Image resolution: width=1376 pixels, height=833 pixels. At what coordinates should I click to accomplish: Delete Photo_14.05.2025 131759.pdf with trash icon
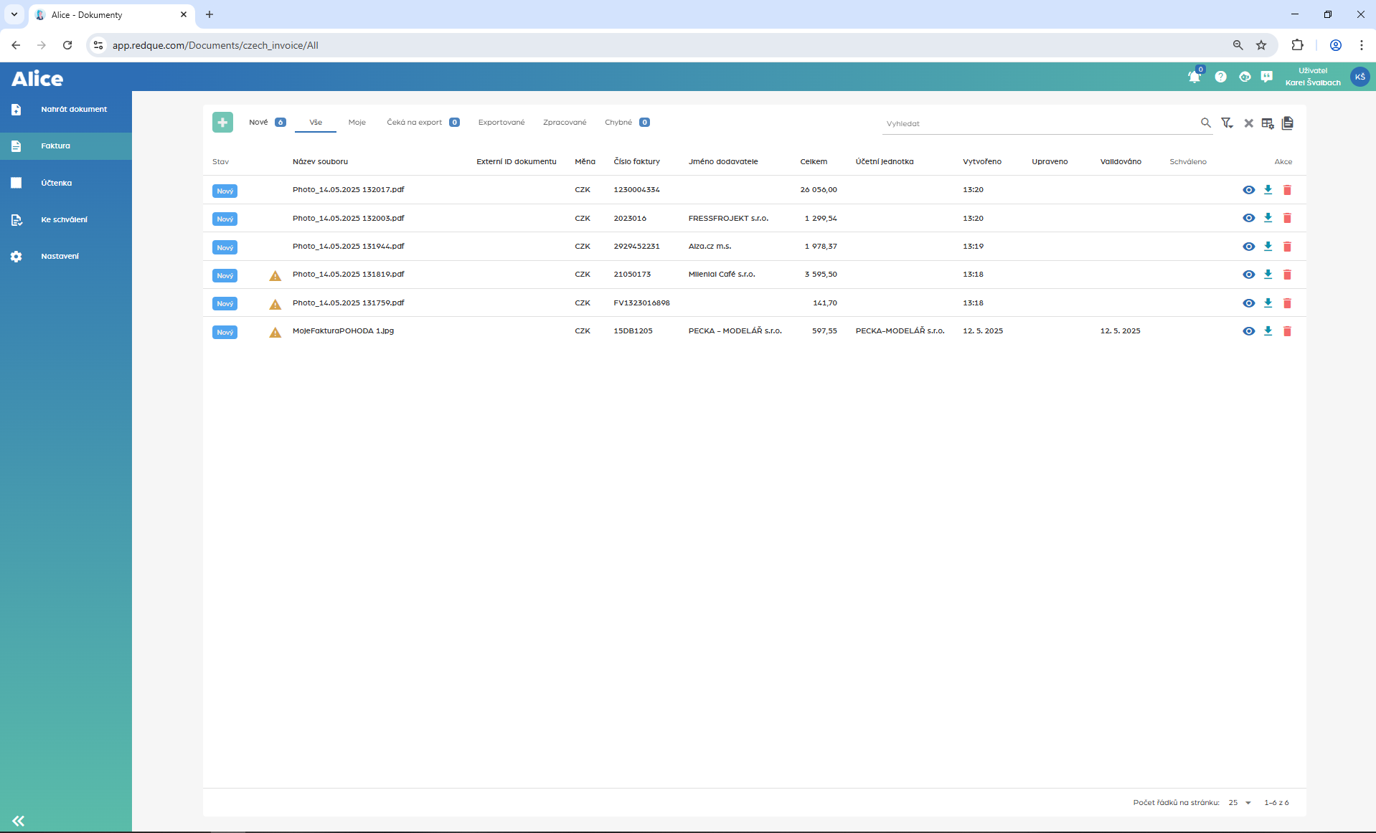click(x=1288, y=303)
